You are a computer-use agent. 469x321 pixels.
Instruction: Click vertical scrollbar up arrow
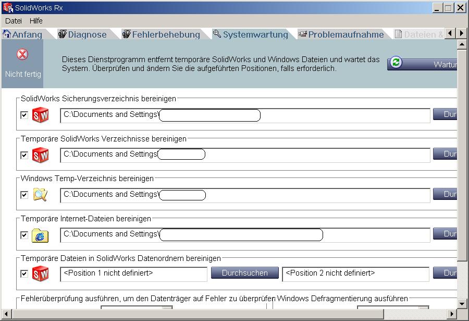(x=462, y=45)
